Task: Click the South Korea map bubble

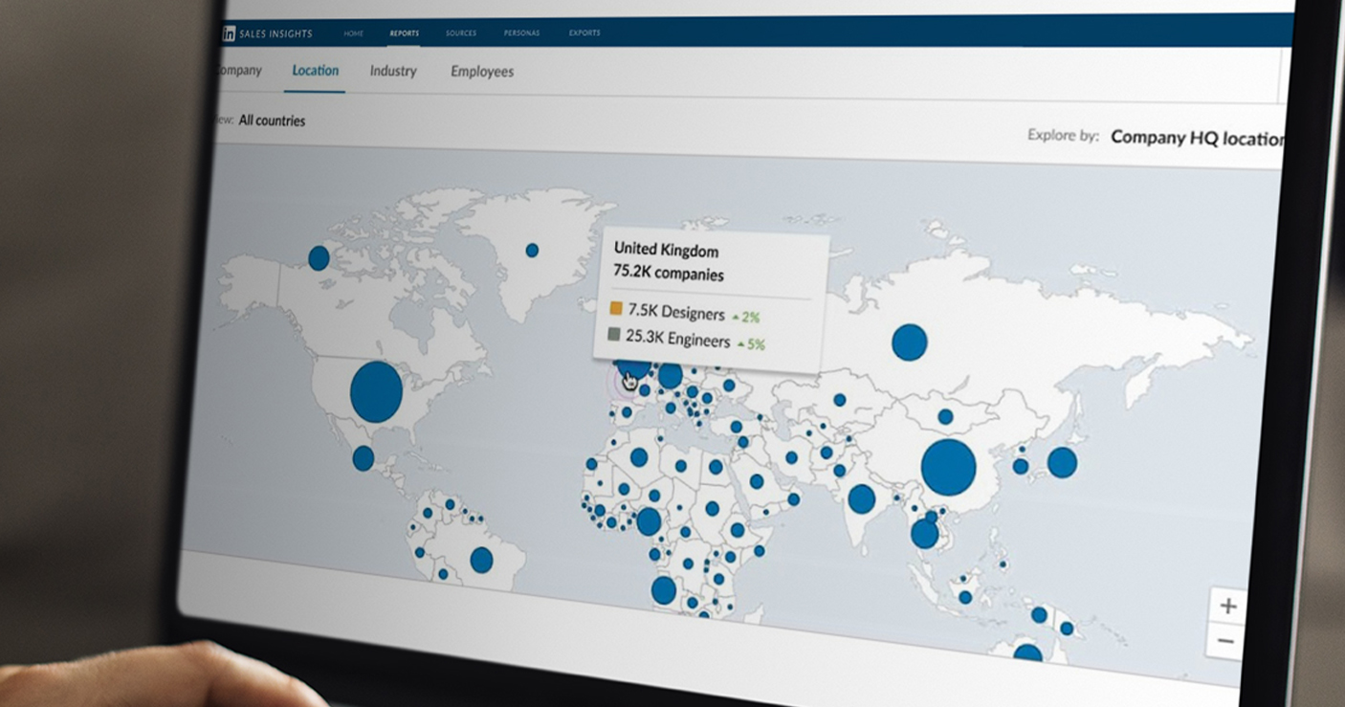Action: 1021,467
